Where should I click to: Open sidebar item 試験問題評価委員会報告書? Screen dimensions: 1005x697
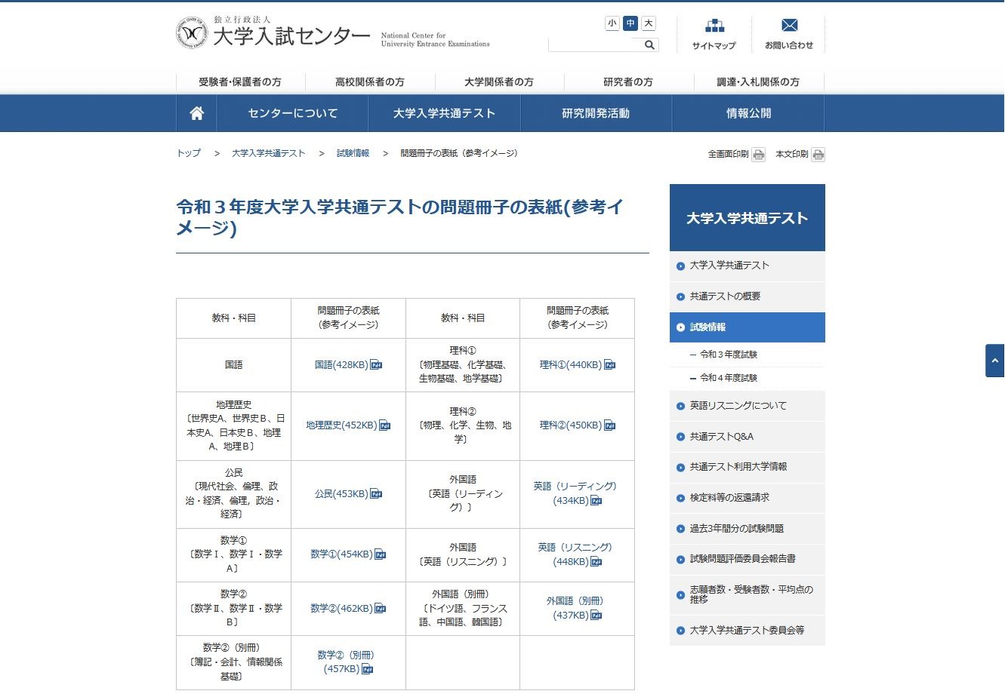pyautogui.click(x=748, y=559)
